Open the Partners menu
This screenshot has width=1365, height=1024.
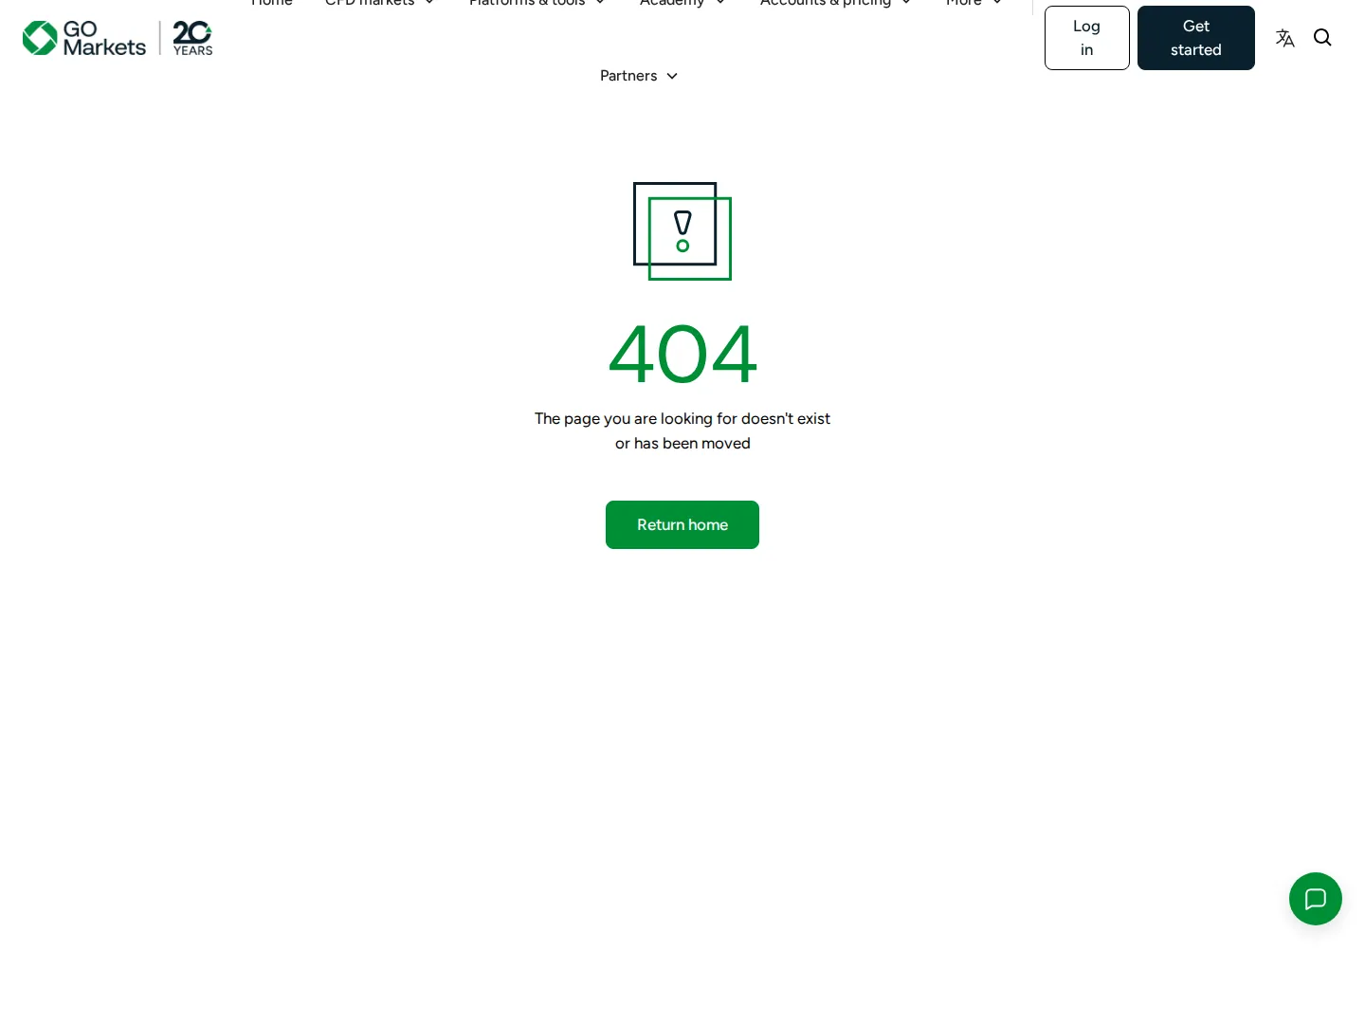(x=639, y=76)
